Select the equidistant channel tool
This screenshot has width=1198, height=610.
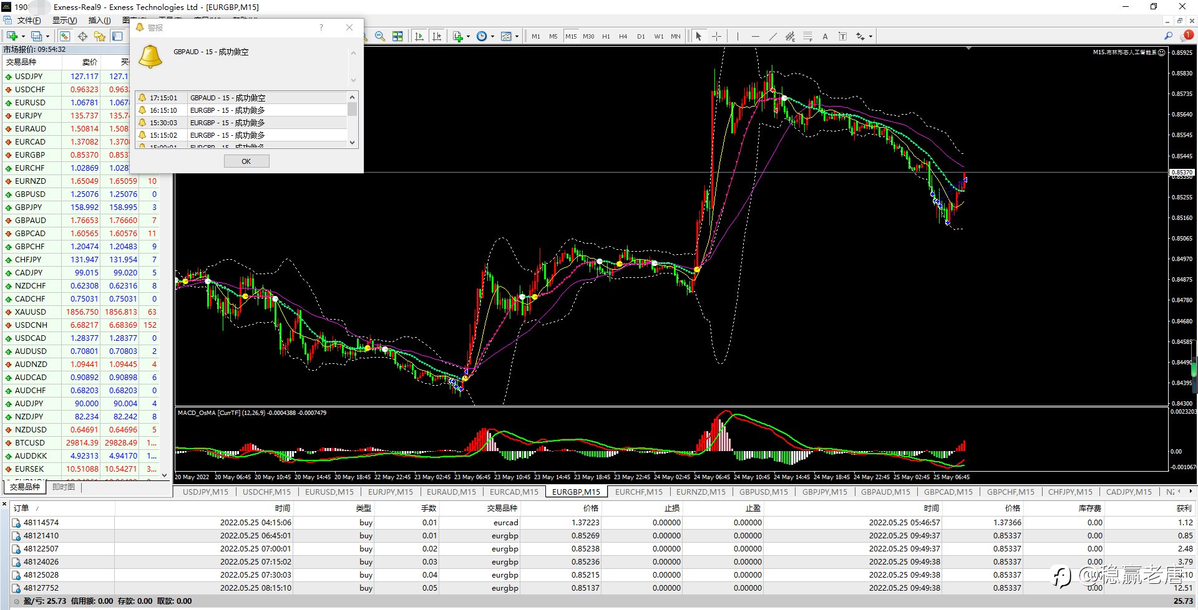791,36
